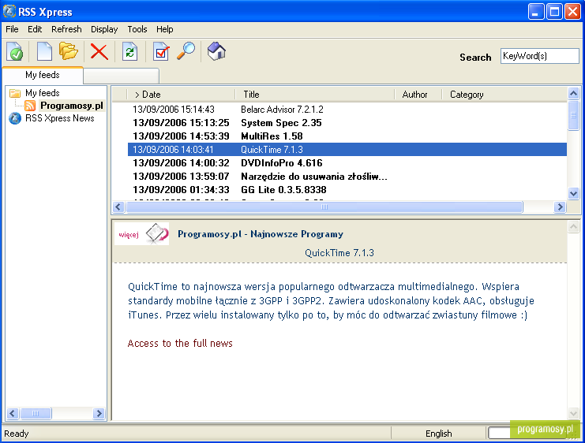Click the QuickTime 7.1.3 title in preview
Screen dimensions: 585x443
pos(339,253)
